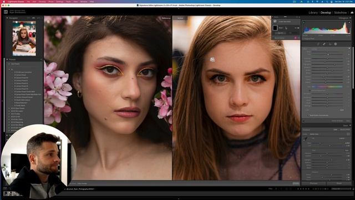The image size is (355, 200).
Task: Set treatment to Color
Action: coord(335,129)
